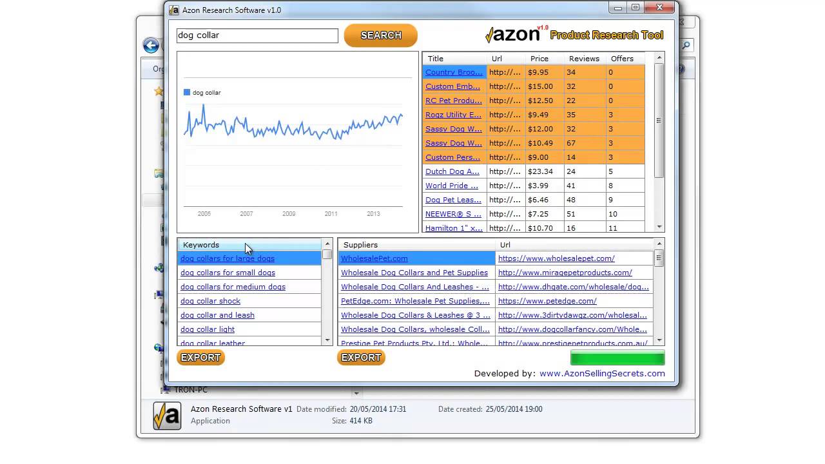Open the https://www.wholesalepet.com/ URL
The height and width of the screenshot is (464, 825).
click(556, 258)
